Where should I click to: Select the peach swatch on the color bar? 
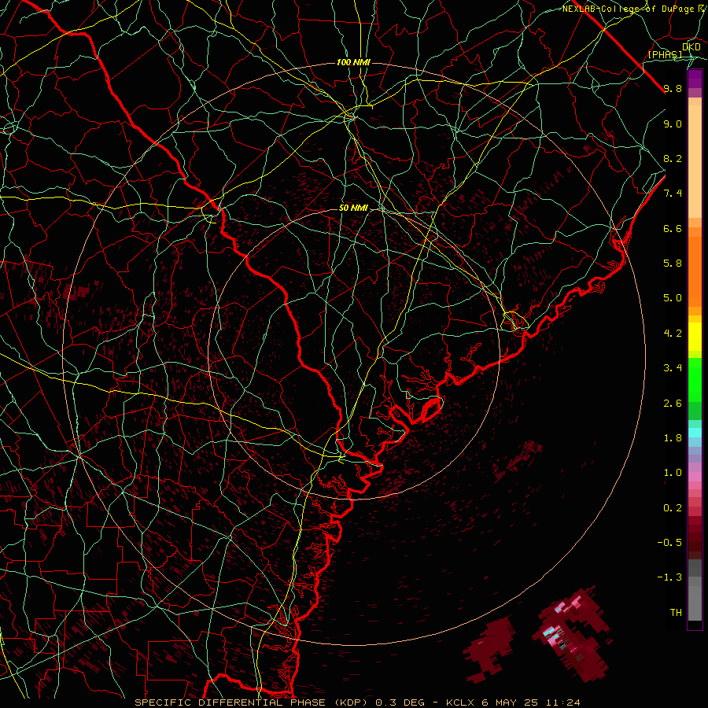pyautogui.click(x=695, y=161)
